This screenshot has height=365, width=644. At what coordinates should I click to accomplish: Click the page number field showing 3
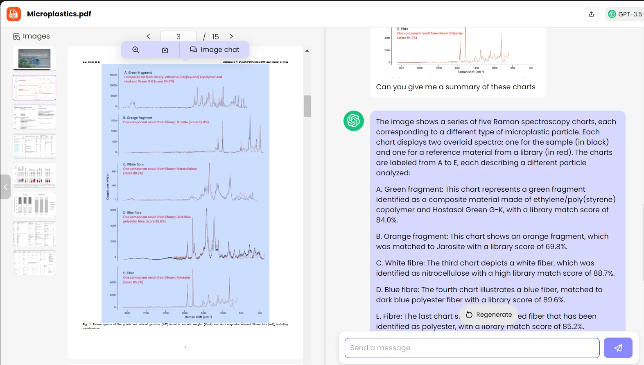click(x=179, y=36)
